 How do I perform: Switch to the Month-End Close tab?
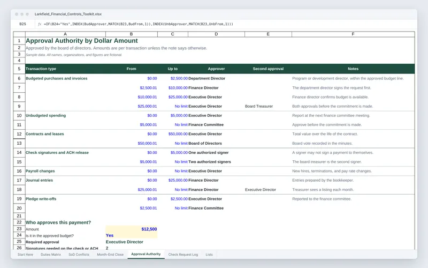click(110, 254)
